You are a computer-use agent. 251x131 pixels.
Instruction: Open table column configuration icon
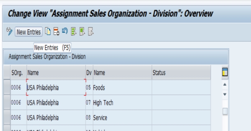pyautogui.click(x=225, y=72)
